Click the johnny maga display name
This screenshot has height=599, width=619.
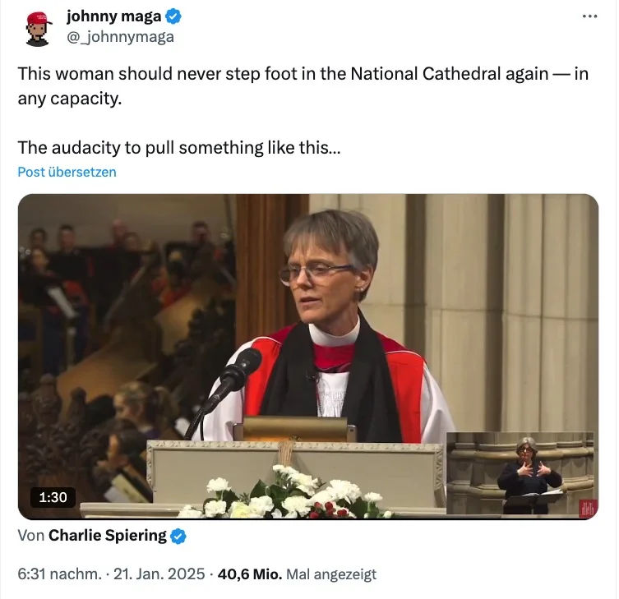tap(113, 17)
